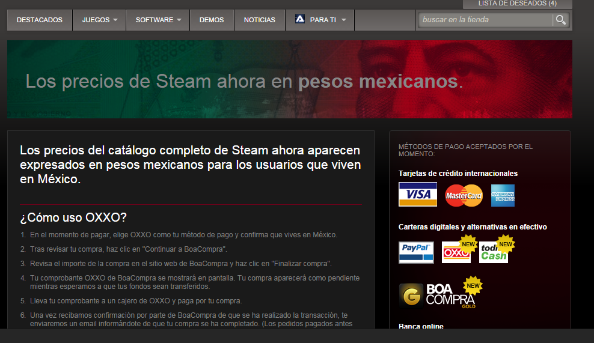Screen dimensions: 594x343
Task: Focus the 'buscar en la tienda' search field
Action: click(485, 20)
